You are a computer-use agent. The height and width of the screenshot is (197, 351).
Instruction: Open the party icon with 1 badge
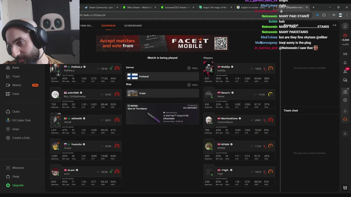pyautogui.click(x=345, y=91)
